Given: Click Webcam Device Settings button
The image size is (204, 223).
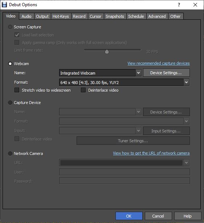Looking at the screenshot, I should tap(166, 73).
